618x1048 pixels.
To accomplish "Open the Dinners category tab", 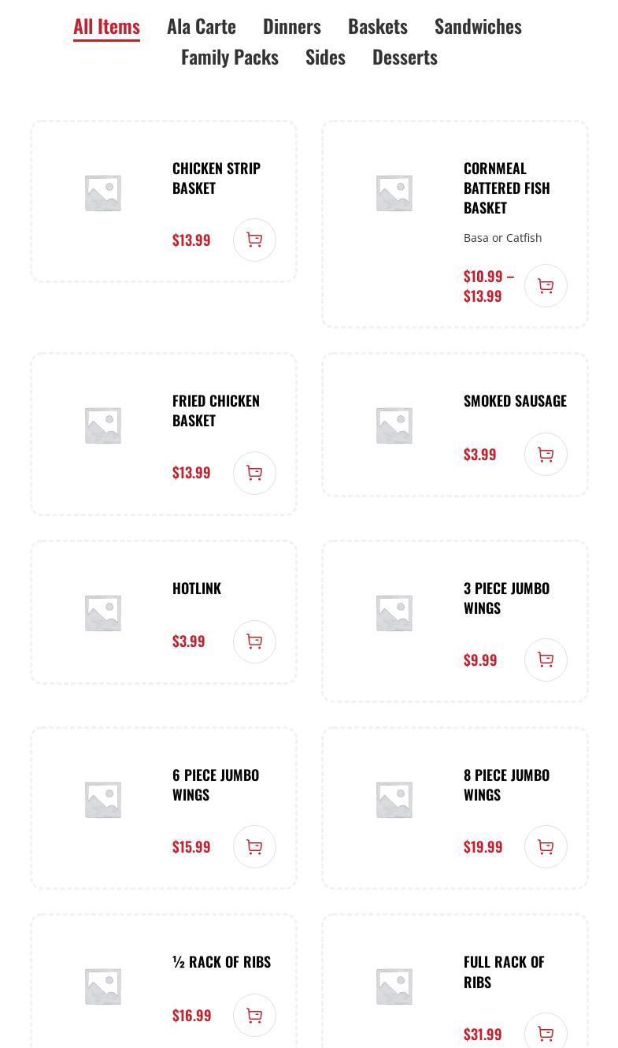I will click(x=292, y=26).
